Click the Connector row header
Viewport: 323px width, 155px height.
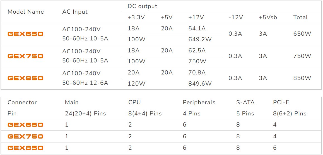click(22, 102)
